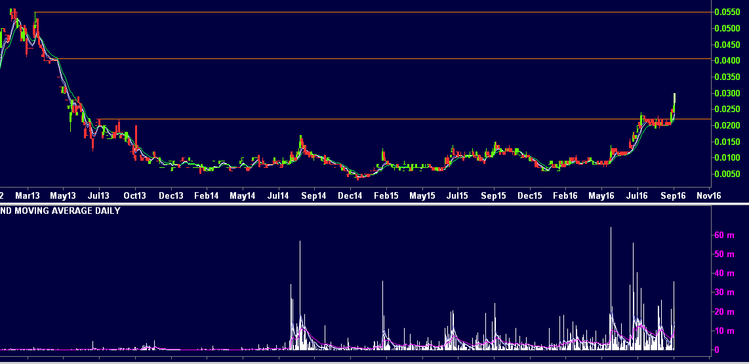Viewport: 749px width, 364px height.
Task: Select the Oct13 date label
Action: click(x=135, y=196)
